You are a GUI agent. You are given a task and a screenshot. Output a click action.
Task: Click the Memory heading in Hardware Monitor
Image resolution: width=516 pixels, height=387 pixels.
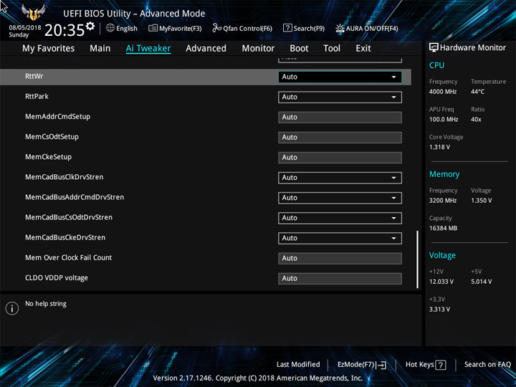click(x=444, y=174)
